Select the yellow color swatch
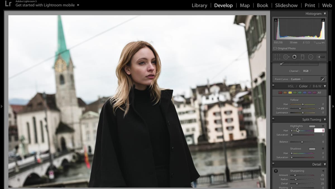 tap(290, 93)
